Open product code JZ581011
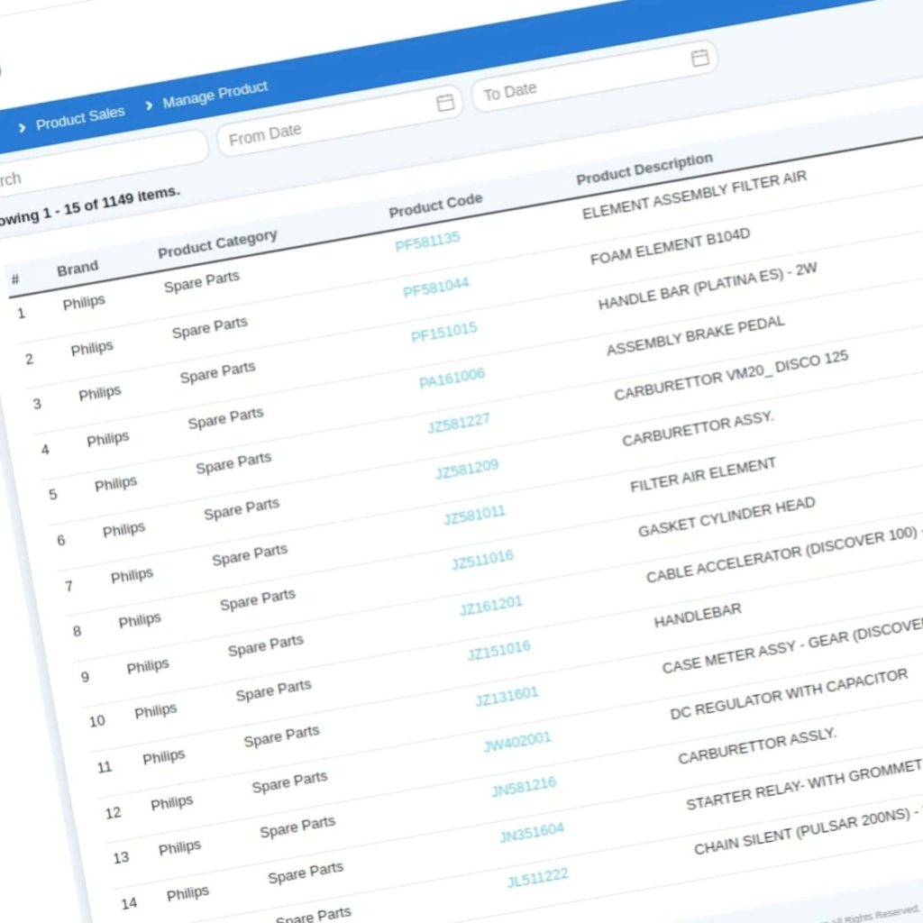This screenshot has width=923, height=923. (x=474, y=515)
